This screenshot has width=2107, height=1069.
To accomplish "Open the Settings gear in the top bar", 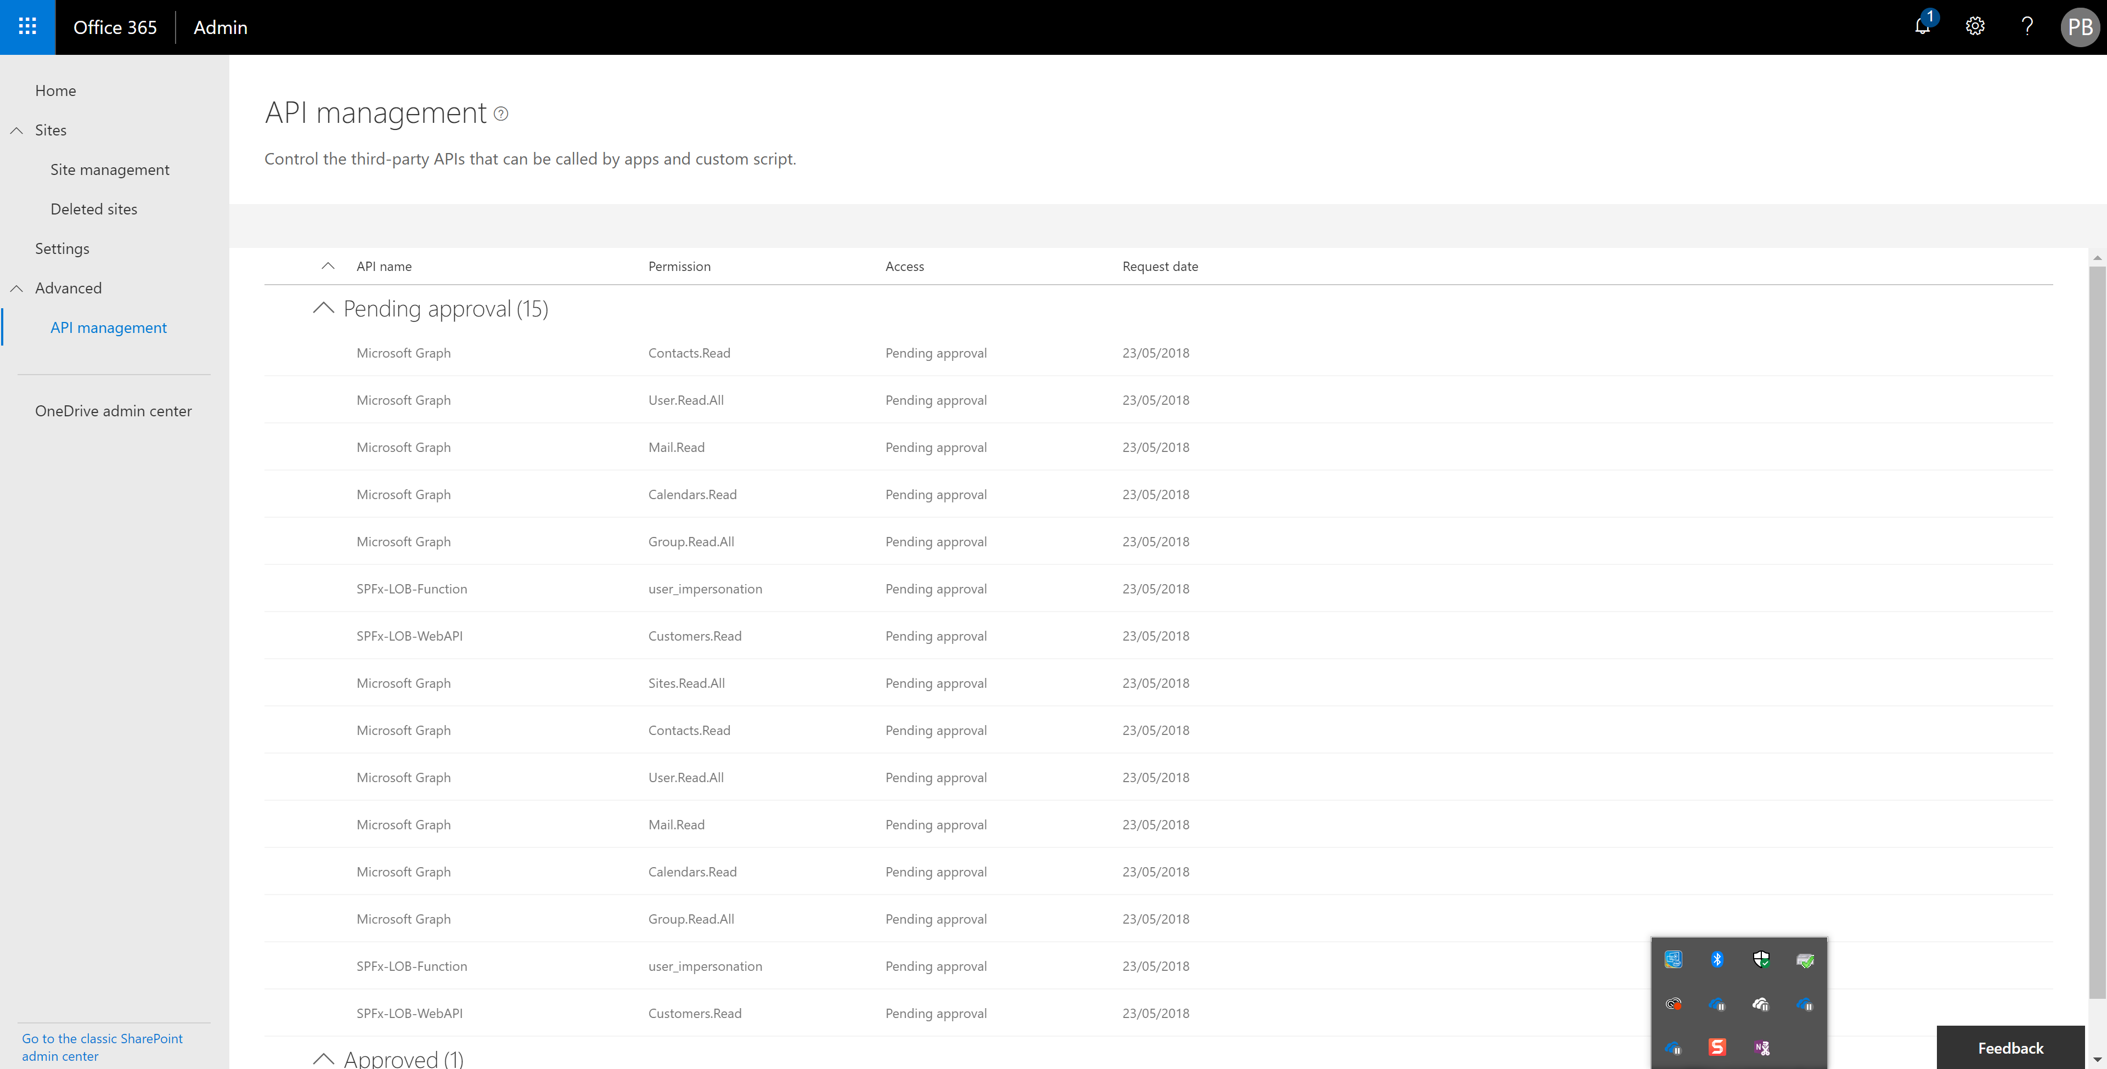I will (x=1975, y=27).
